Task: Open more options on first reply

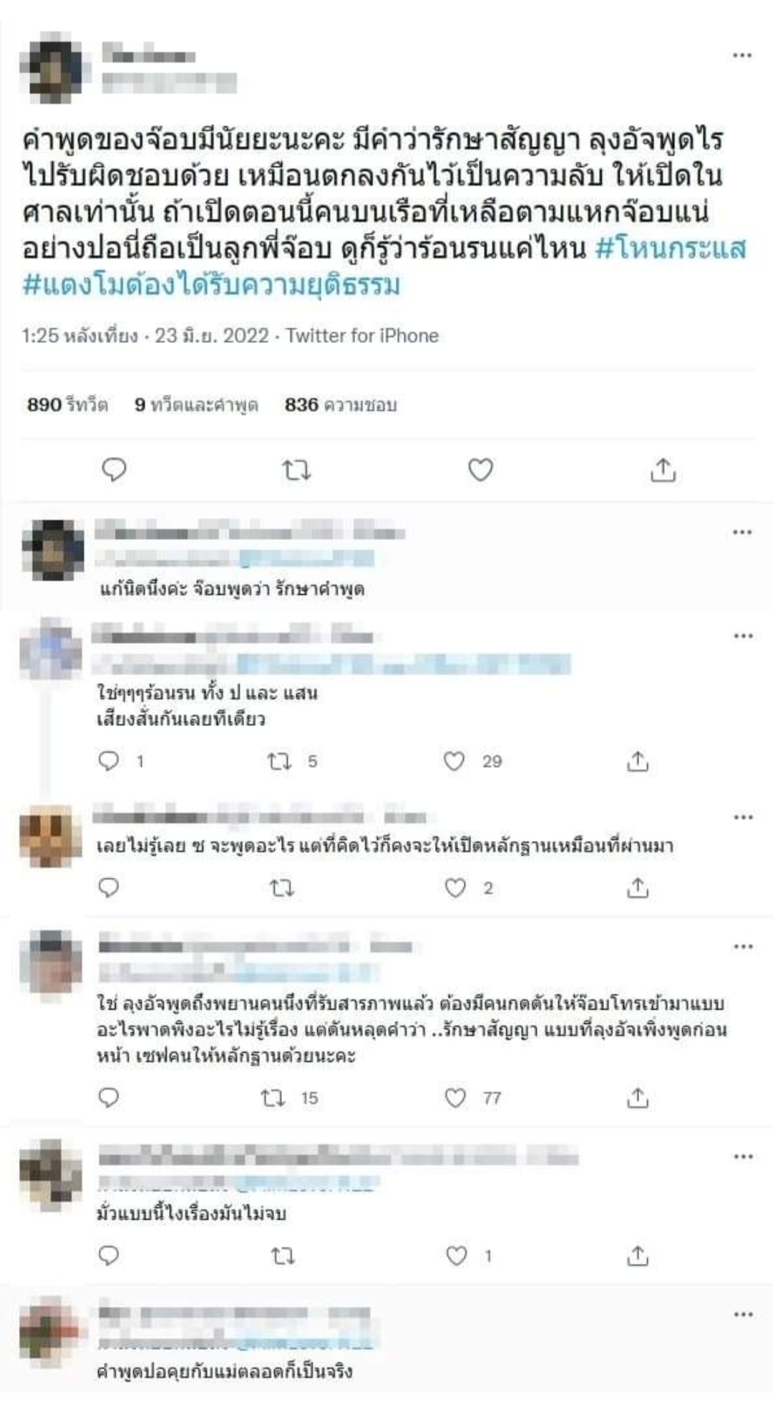Action: [x=742, y=532]
